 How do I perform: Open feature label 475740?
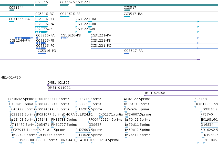[207, 114]
